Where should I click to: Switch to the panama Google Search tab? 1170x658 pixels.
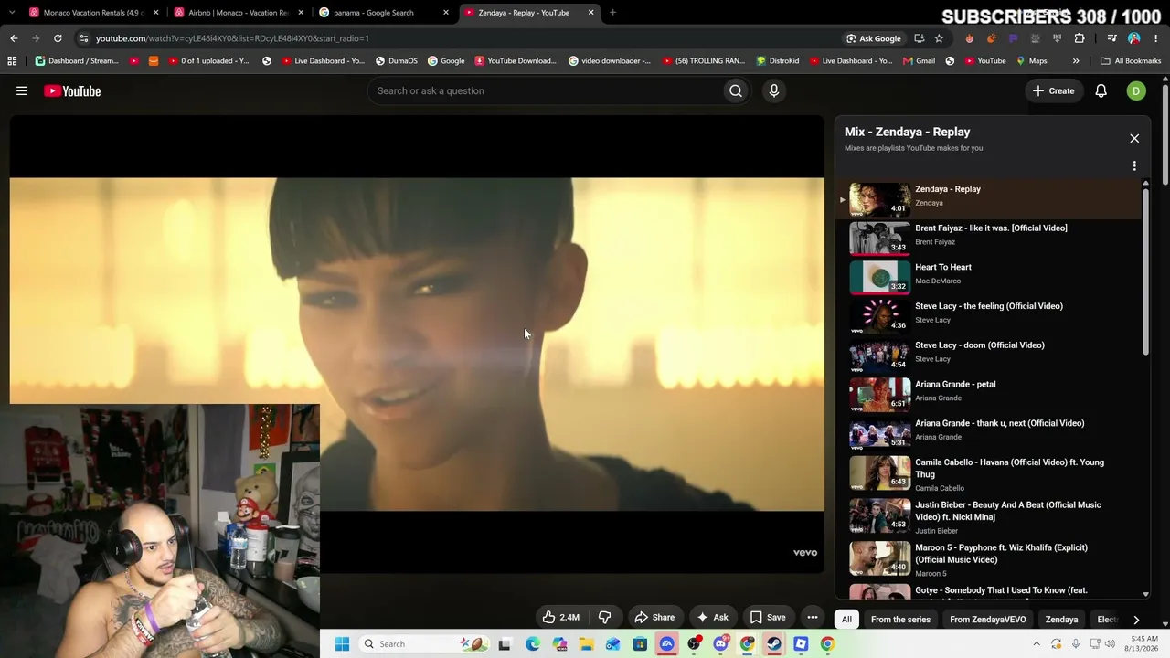[384, 13]
